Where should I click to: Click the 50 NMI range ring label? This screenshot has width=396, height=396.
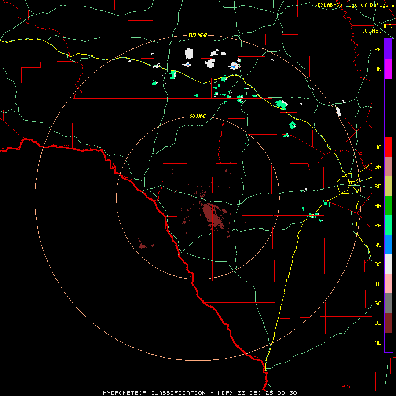[198, 116]
